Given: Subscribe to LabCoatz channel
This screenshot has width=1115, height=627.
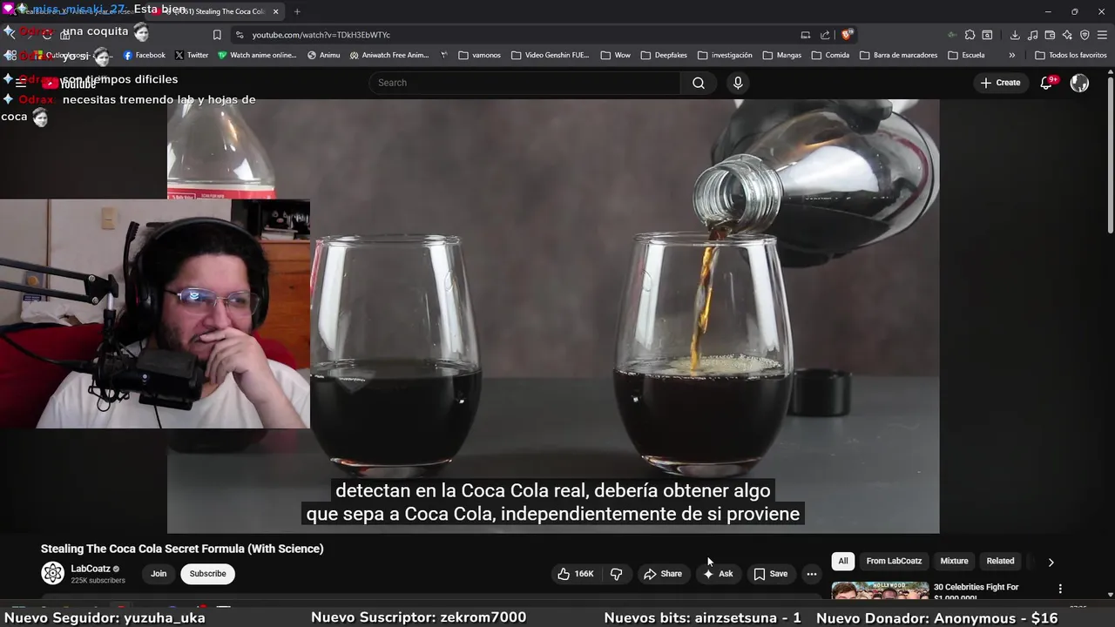Looking at the screenshot, I should coord(207,574).
